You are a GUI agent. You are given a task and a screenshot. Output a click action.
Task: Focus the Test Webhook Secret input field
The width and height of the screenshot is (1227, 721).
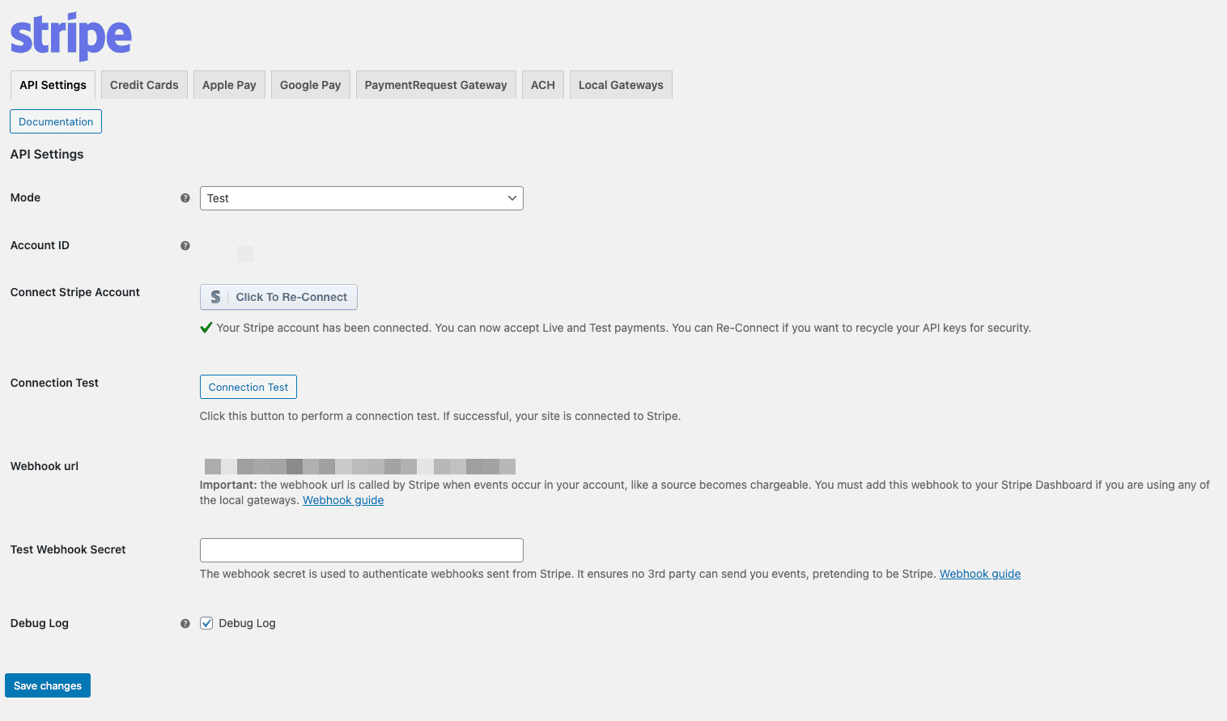click(x=362, y=550)
